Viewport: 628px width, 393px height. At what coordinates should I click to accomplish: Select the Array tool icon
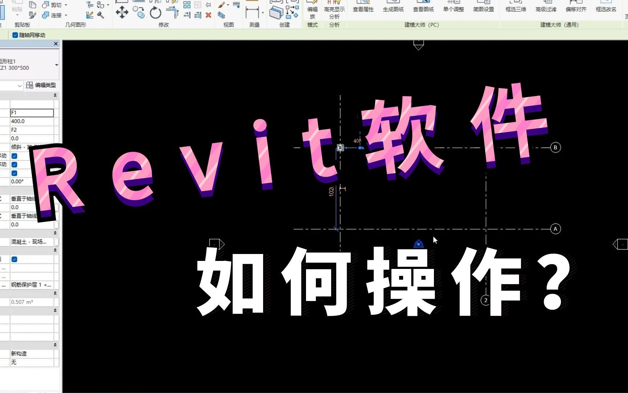pyautogui.click(x=187, y=5)
